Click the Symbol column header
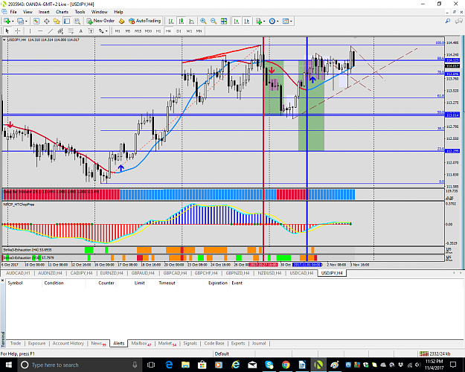Image resolution: width=465 pixels, height=372 pixels. point(15,283)
